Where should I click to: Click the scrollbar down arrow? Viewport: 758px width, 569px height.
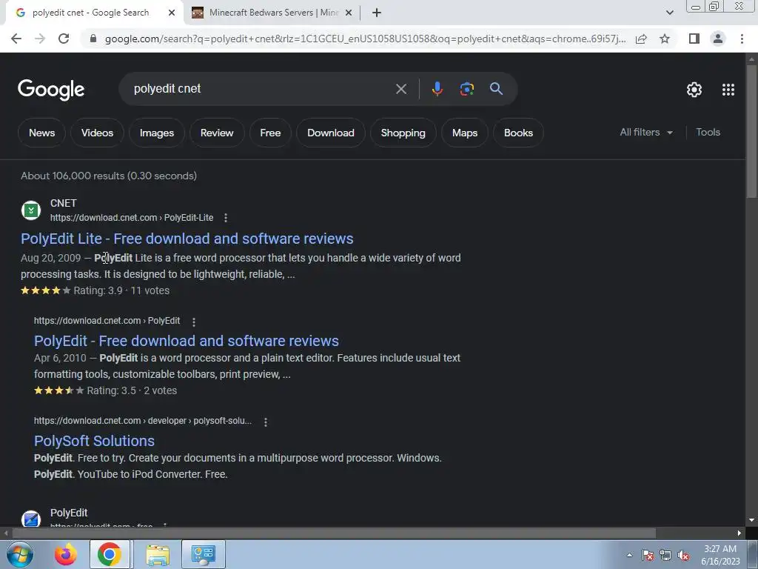pyautogui.click(x=751, y=520)
